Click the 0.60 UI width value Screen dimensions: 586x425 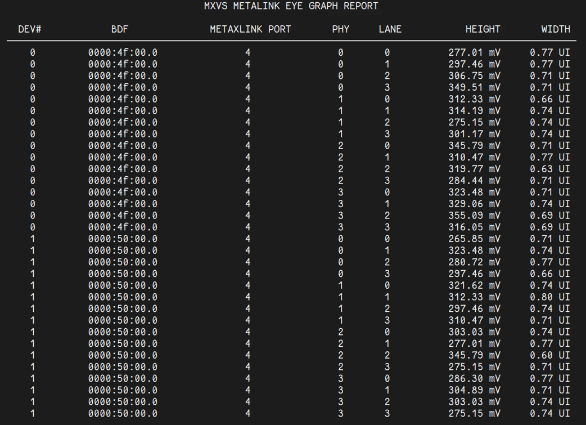[x=549, y=355]
